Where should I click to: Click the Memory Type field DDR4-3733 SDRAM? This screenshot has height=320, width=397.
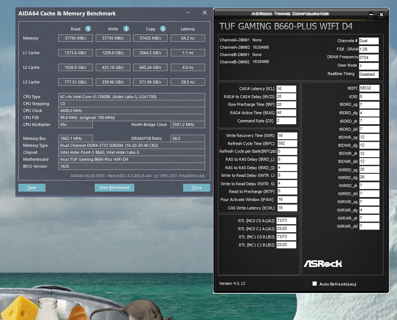[x=132, y=145]
